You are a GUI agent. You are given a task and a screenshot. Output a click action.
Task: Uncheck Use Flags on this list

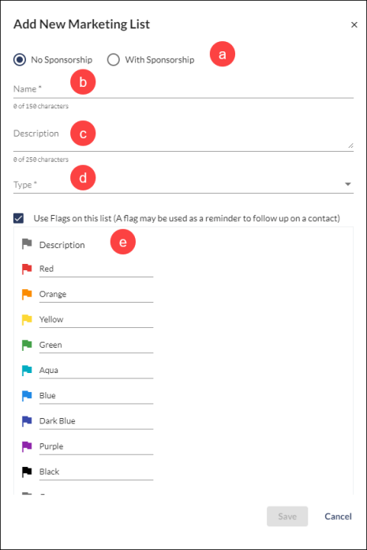click(19, 218)
